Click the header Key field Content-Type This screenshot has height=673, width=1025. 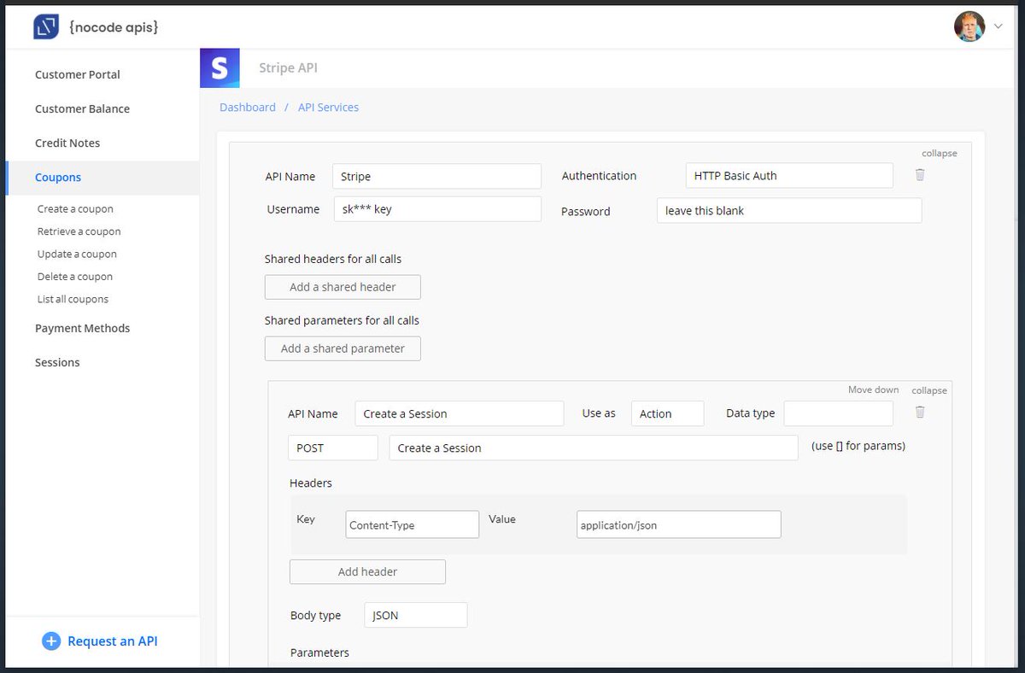tap(413, 524)
